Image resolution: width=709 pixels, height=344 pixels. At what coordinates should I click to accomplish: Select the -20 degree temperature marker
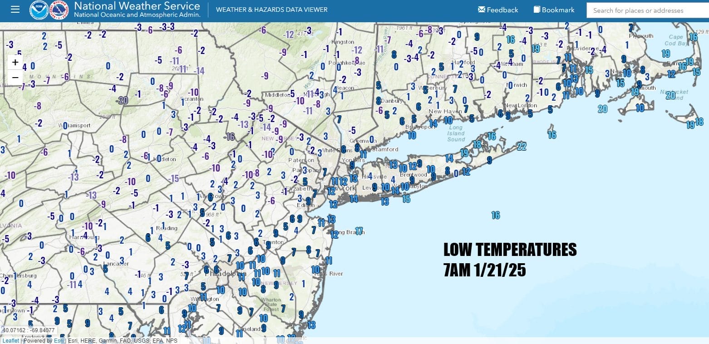click(123, 101)
